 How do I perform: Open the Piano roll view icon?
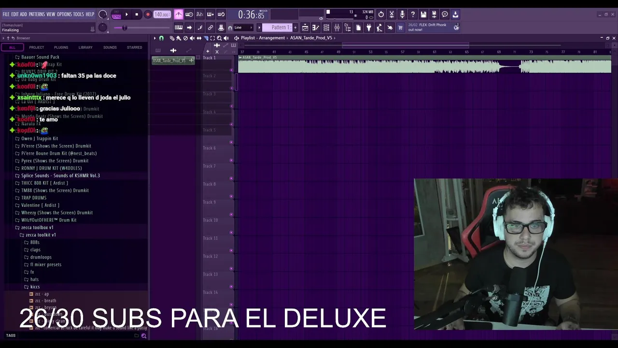tap(316, 28)
